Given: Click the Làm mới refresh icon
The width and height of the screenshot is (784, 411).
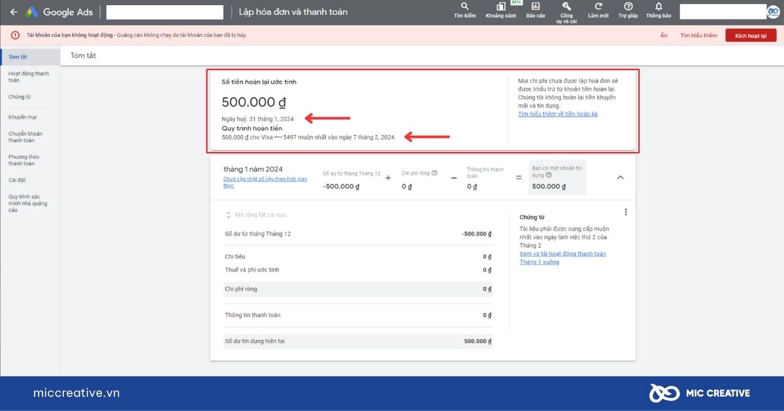Looking at the screenshot, I should coord(598,7).
